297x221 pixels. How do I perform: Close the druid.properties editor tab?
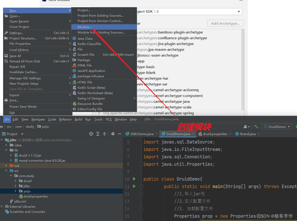click(230, 134)
